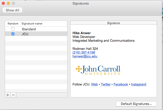The width and height of the screenshot is (163, 110).
Task: Add a new signature with plus button
Action: point(8,95)
